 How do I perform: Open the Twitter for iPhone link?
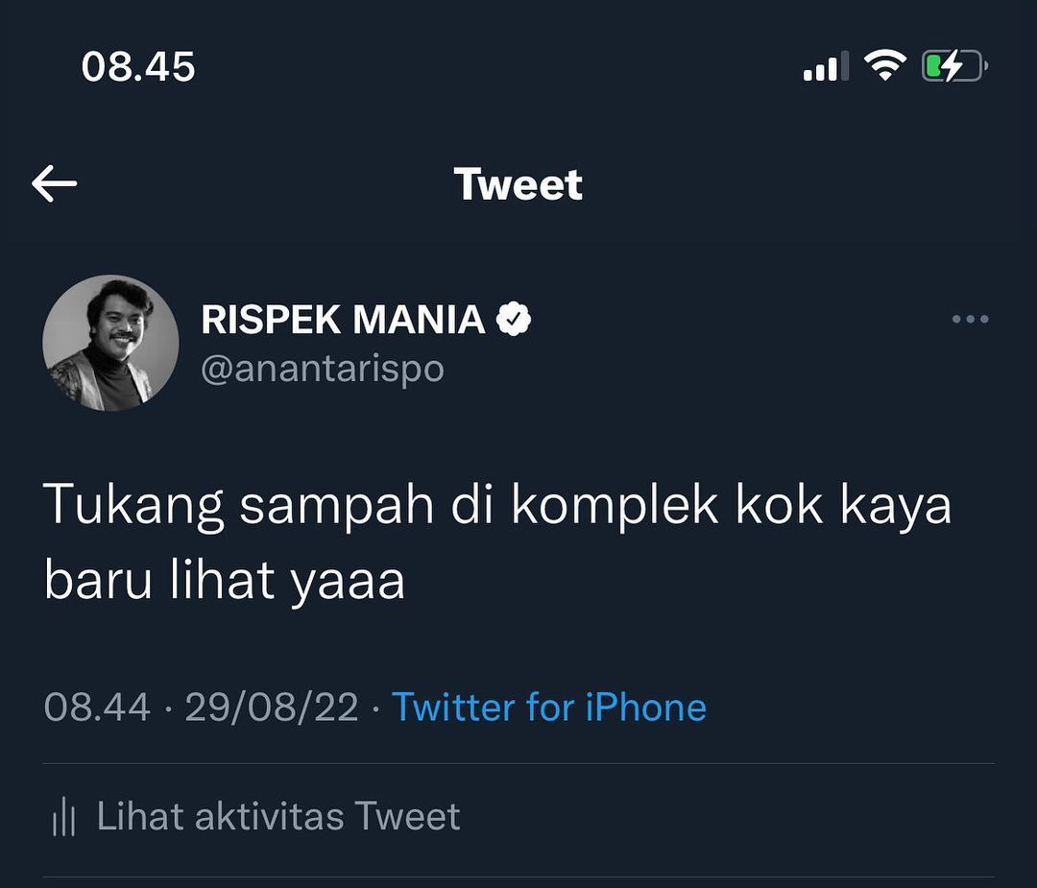549,708
